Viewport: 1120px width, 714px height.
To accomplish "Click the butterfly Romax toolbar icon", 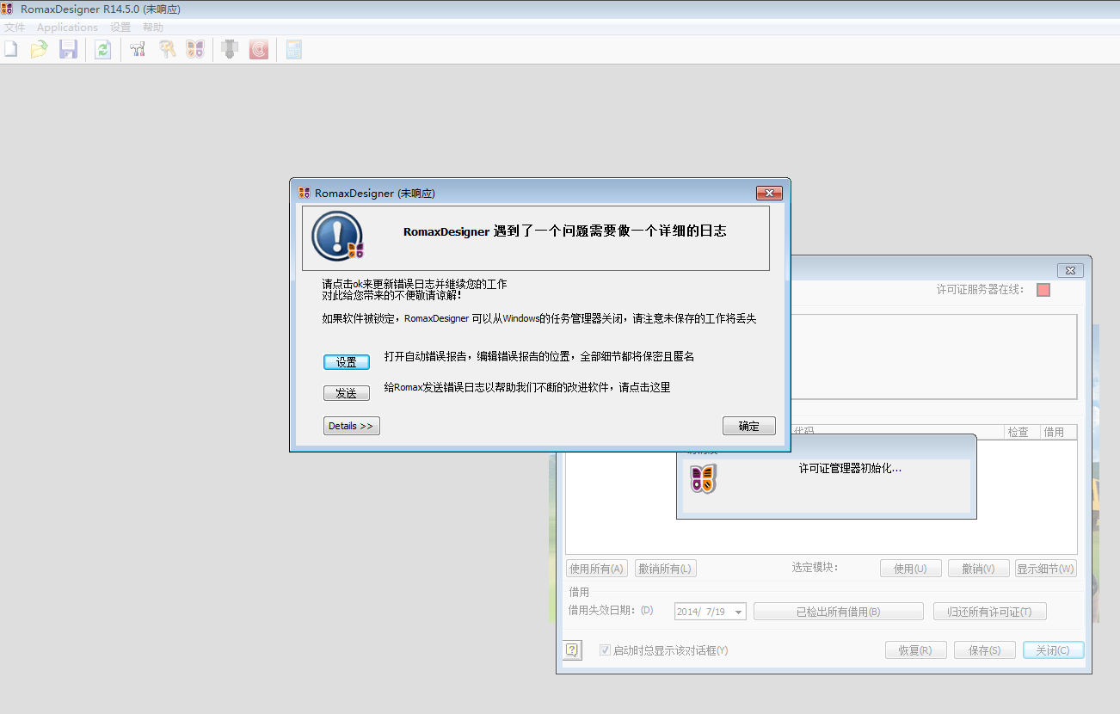I will (x=195, y=50).
